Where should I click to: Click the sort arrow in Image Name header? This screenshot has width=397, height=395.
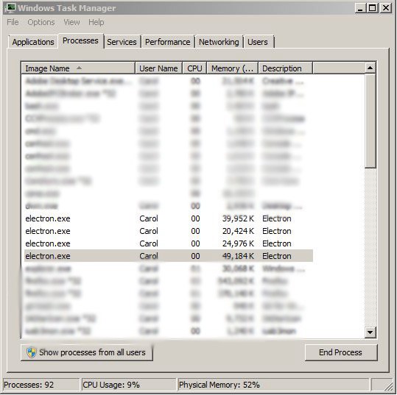(79, 68)
